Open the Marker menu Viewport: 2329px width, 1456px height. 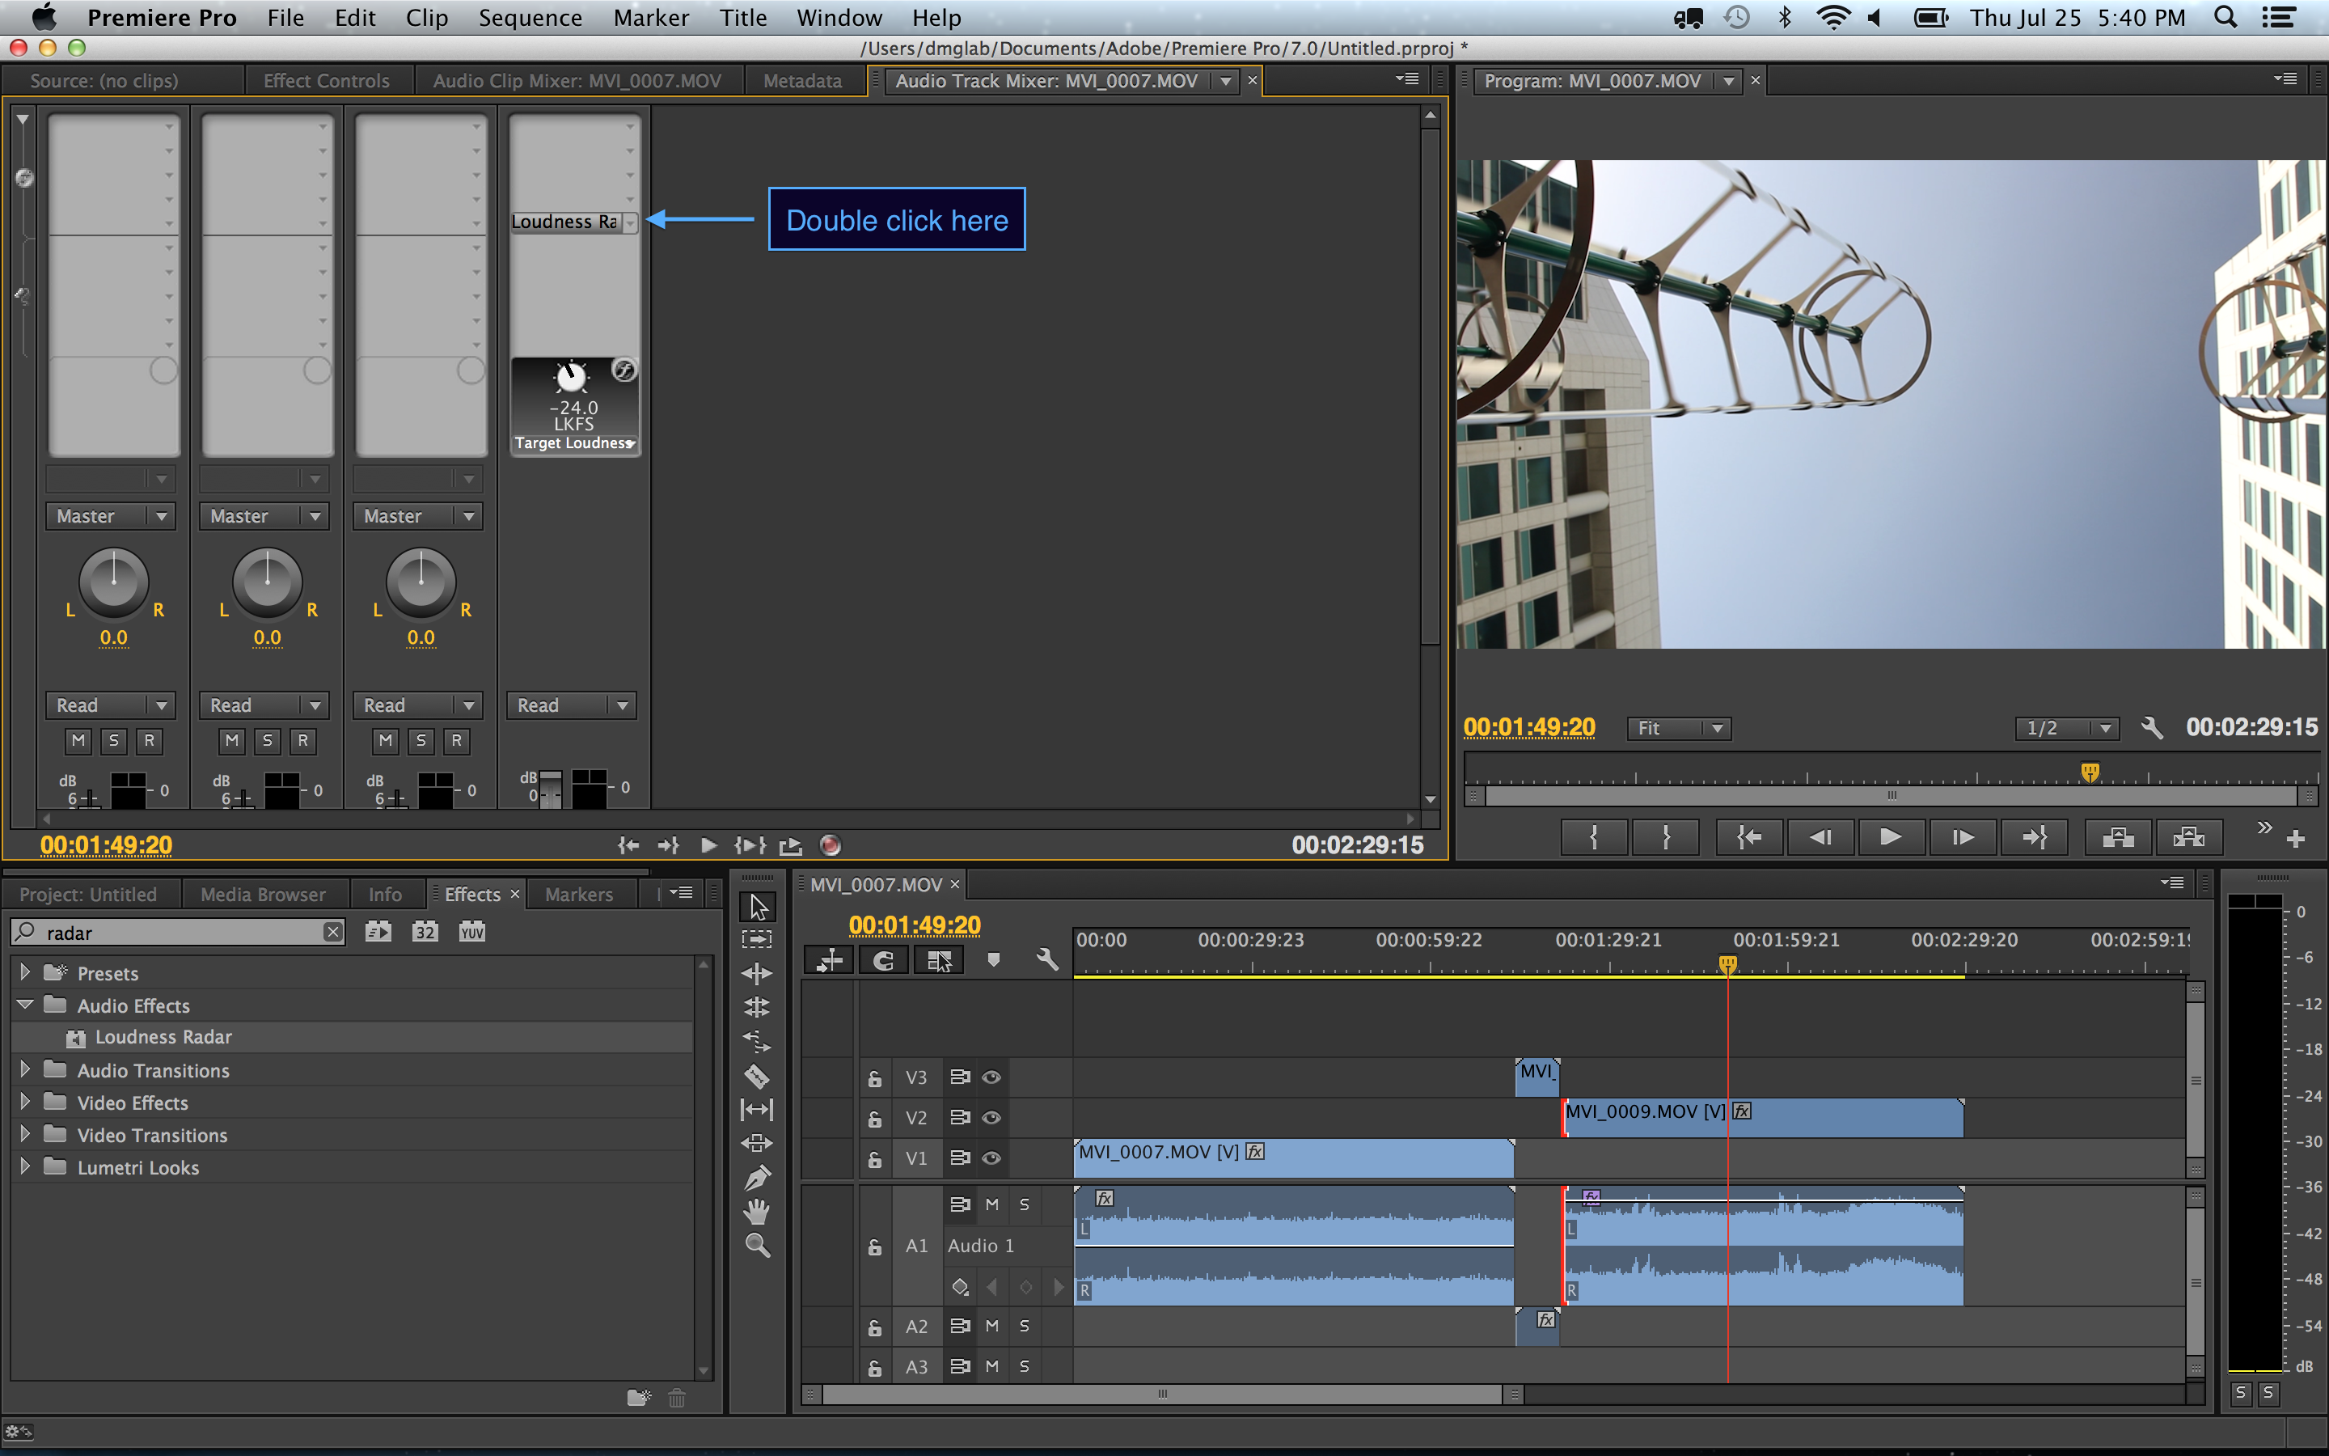(650, 17)
